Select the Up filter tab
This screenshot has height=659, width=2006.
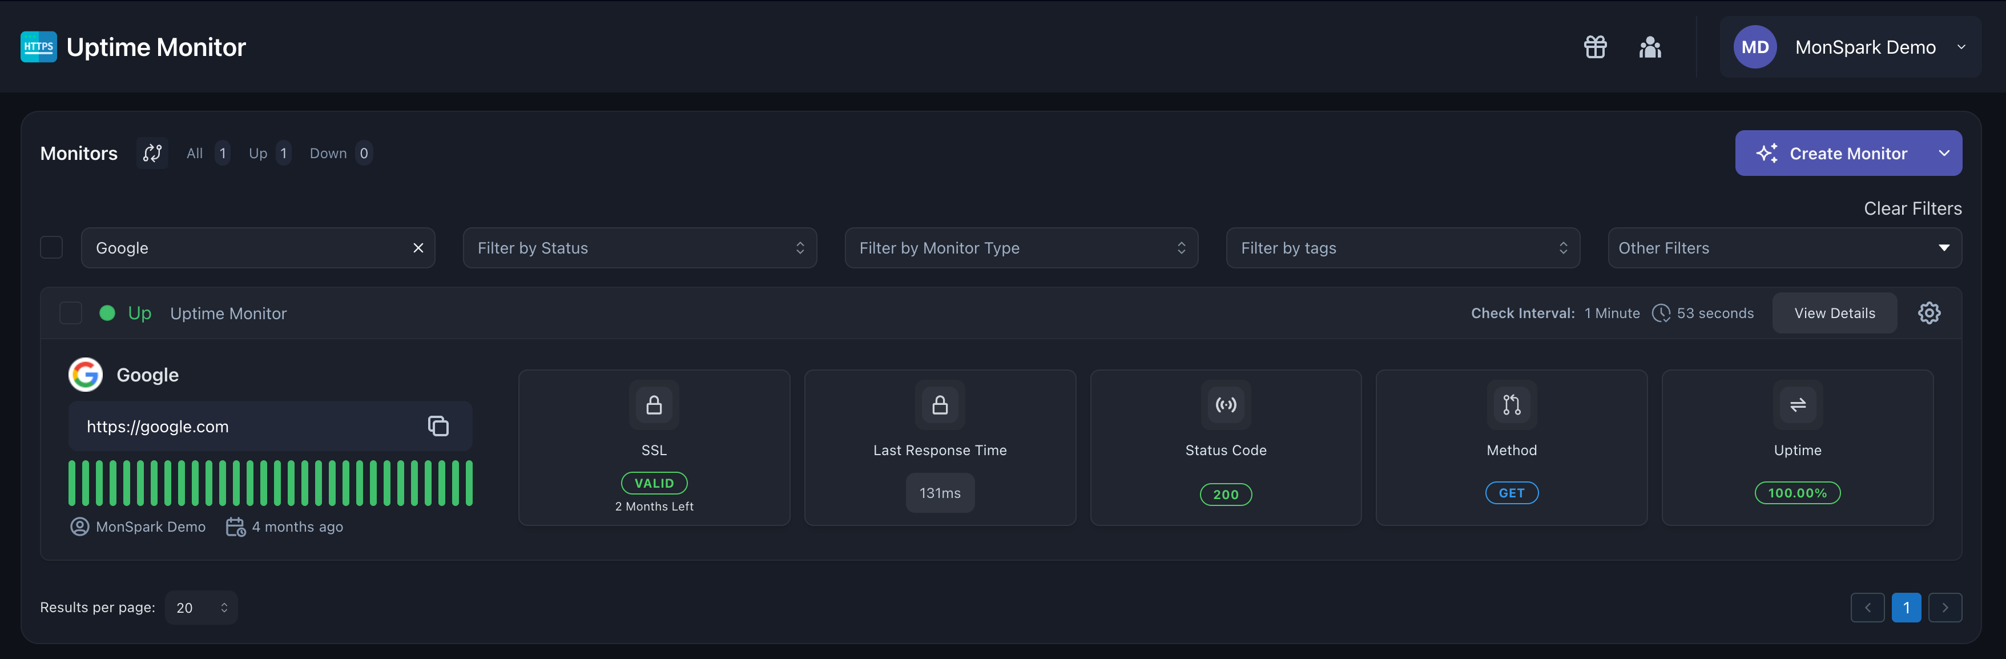258,152
